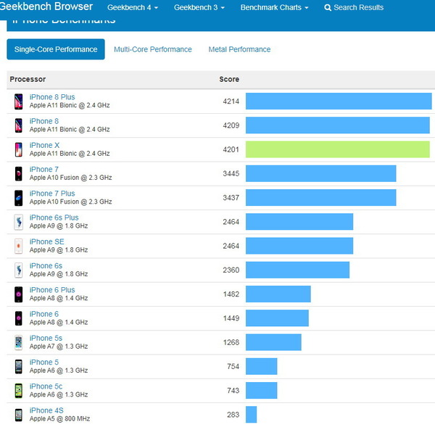Click the iPhone 8 Plus device icon
The height and width of the screenshot is (435, 435).
point(18,101)
